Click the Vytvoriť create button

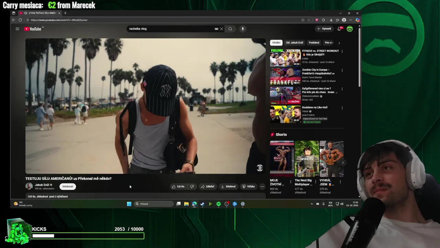324,29
